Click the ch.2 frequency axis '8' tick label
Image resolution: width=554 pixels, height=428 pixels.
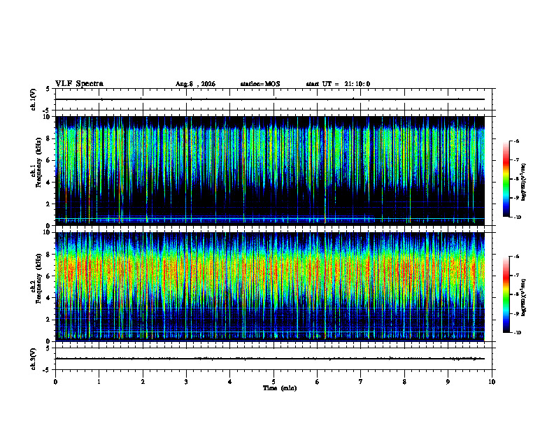(x=49, y=255)
